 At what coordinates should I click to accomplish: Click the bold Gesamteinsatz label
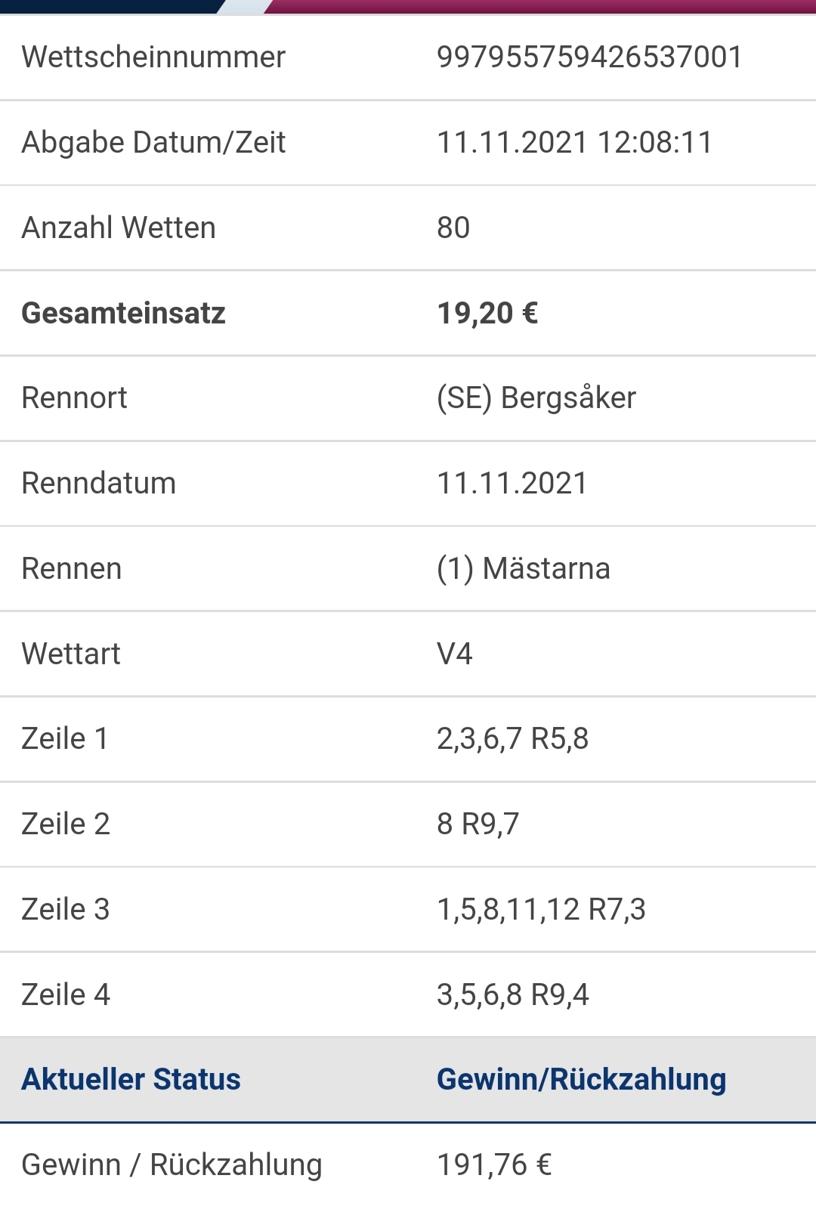(124, 314)
